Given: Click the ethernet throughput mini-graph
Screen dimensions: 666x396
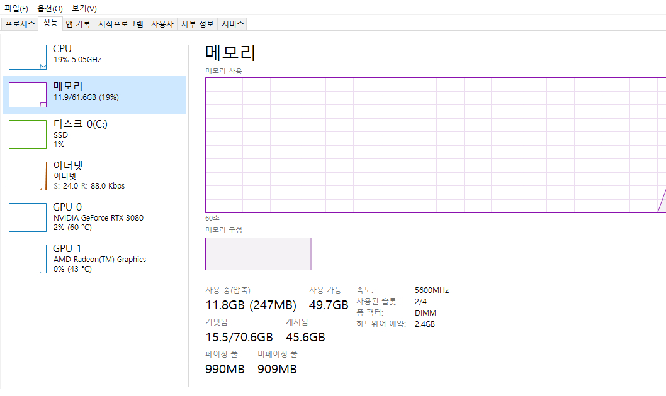Looking at the screenshot, I should (x=27, y=176).
